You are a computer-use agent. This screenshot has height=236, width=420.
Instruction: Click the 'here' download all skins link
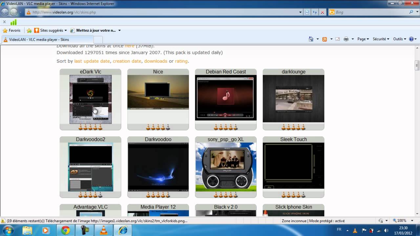point(130,46)
